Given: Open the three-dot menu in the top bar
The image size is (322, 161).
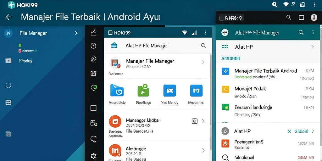Looking at the screenshot, I should click(314, 4).
